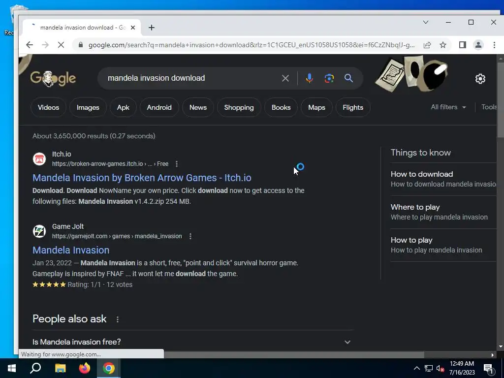The height and width of the screenshot is (378, 504).
Task: Open Google quick settings gear
Action: pyautogui.click(x=480, y=79)
